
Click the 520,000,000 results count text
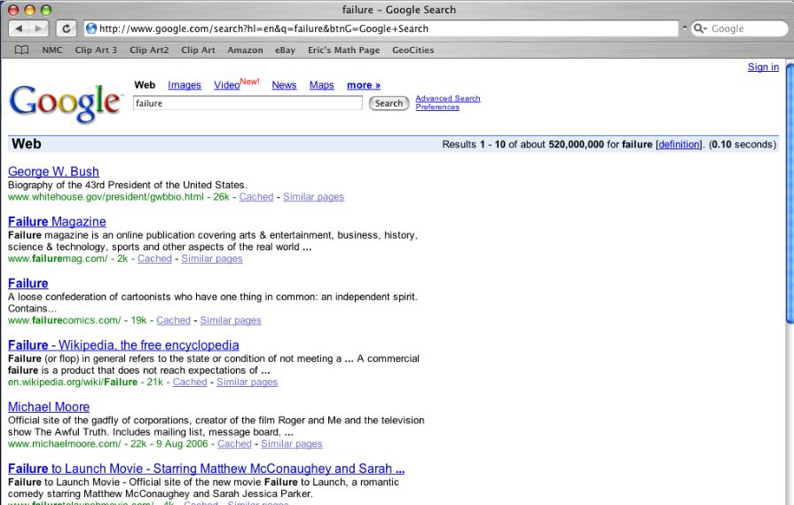(x=577, y=145)
